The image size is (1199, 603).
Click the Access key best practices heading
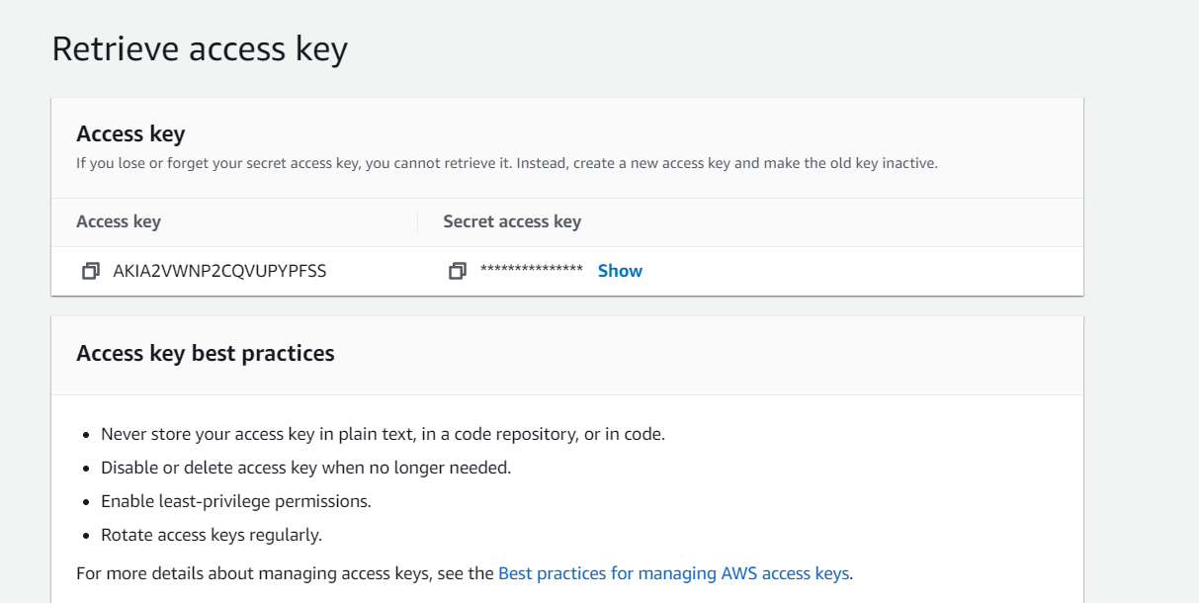tap(206, 353)
